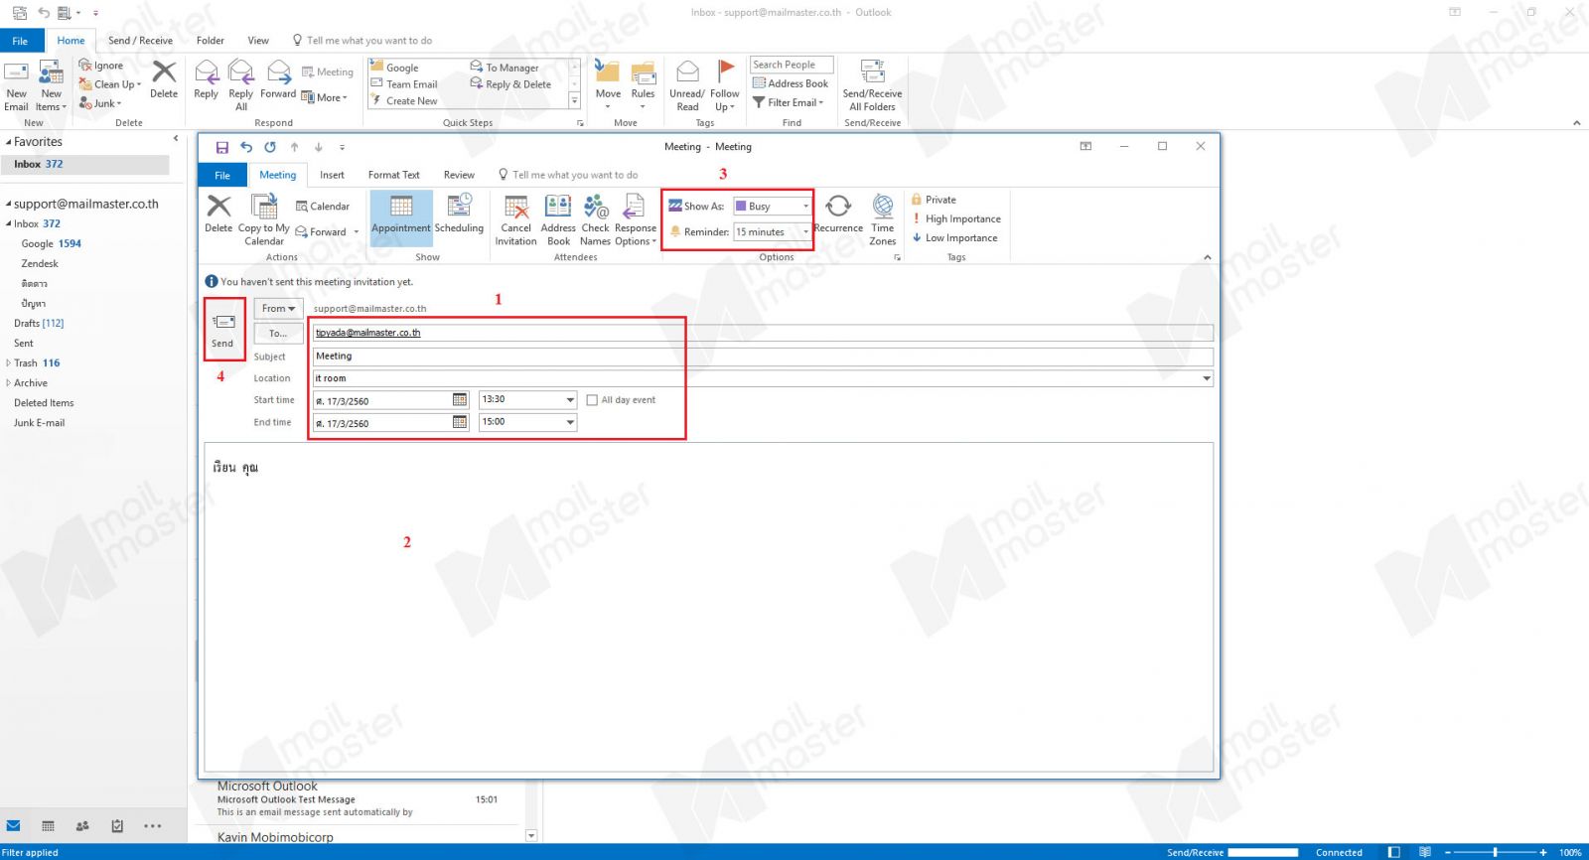Open the meeting window File tab

pyautogui.click(x=222, y=176)
